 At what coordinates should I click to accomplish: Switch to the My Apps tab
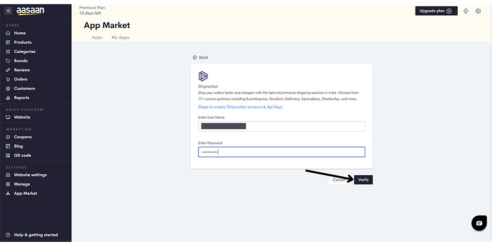[120, 37]
